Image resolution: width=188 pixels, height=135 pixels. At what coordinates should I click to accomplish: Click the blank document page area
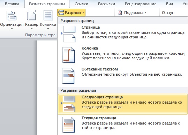(47, 88)
